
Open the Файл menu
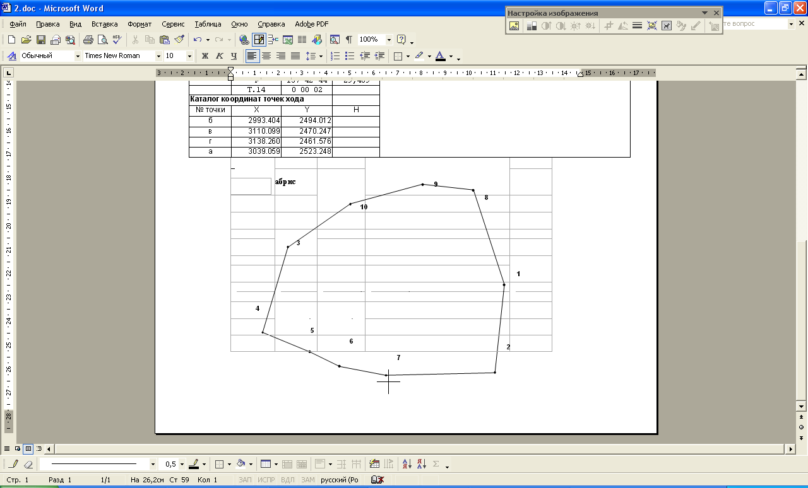pyautogui.click(x=18, y=24)
